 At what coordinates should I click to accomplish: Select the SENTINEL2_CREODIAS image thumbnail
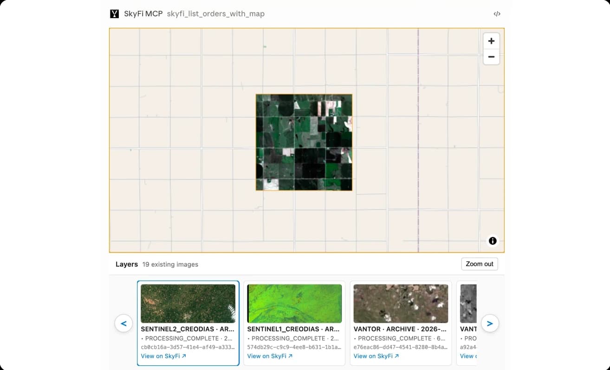[x=188, y=303]
